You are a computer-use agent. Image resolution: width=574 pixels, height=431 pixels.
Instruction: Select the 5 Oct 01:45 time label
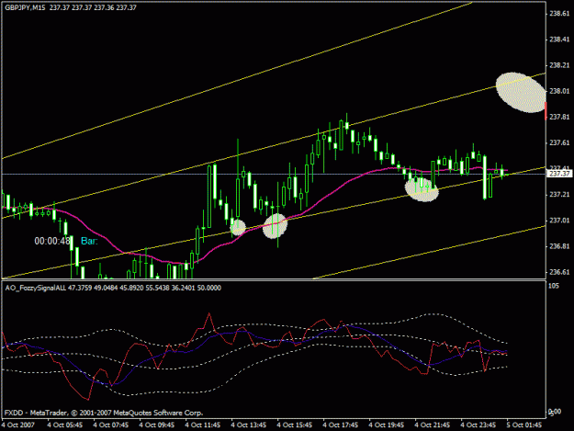point(524,425)
